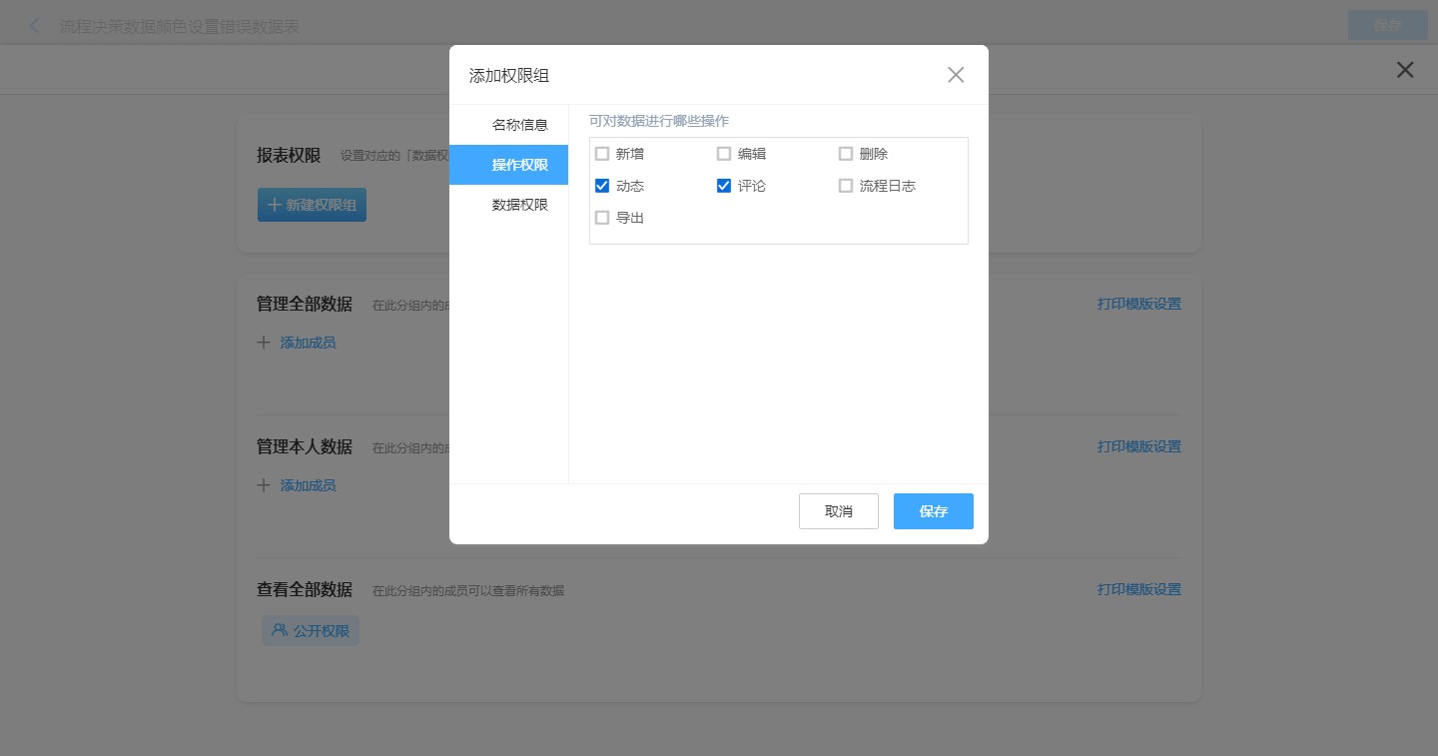
Task: Click the blue 保存 button in dialog
Action: (x=933, y=511)
